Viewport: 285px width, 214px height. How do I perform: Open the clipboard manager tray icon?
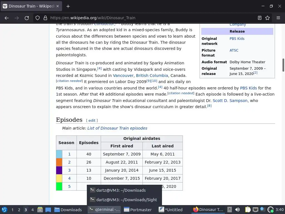point(247,210)
